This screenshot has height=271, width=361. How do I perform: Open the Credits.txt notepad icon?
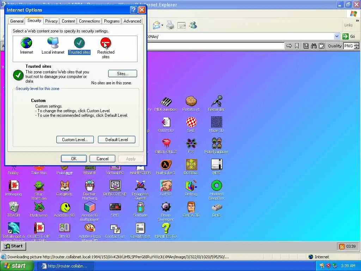(x=140, y=228)
